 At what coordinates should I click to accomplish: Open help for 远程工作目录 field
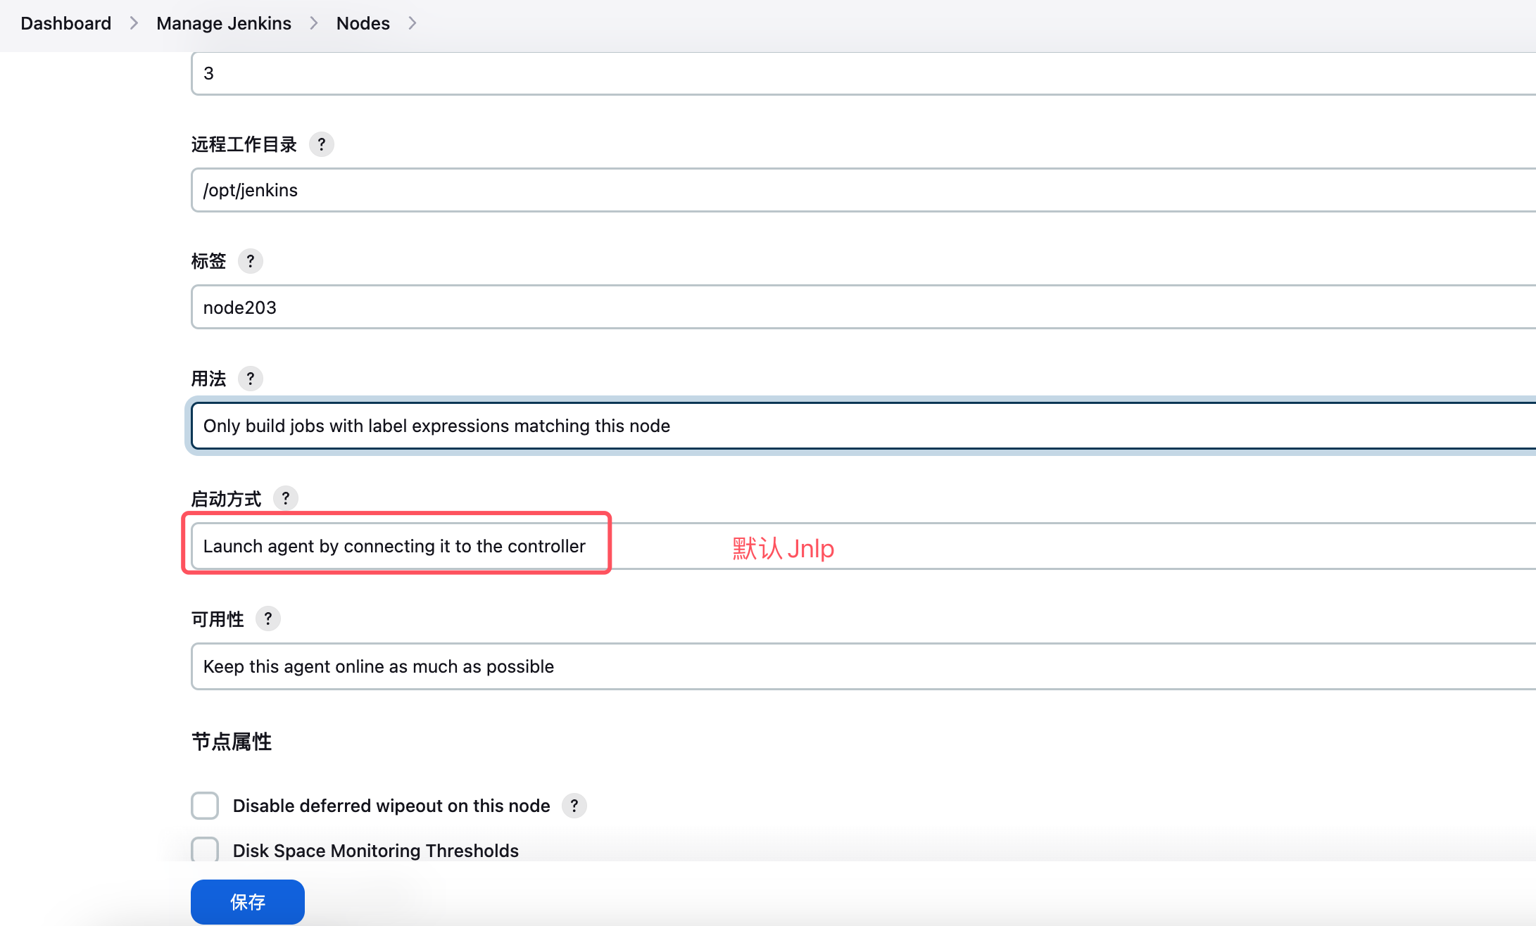point(322,144)
